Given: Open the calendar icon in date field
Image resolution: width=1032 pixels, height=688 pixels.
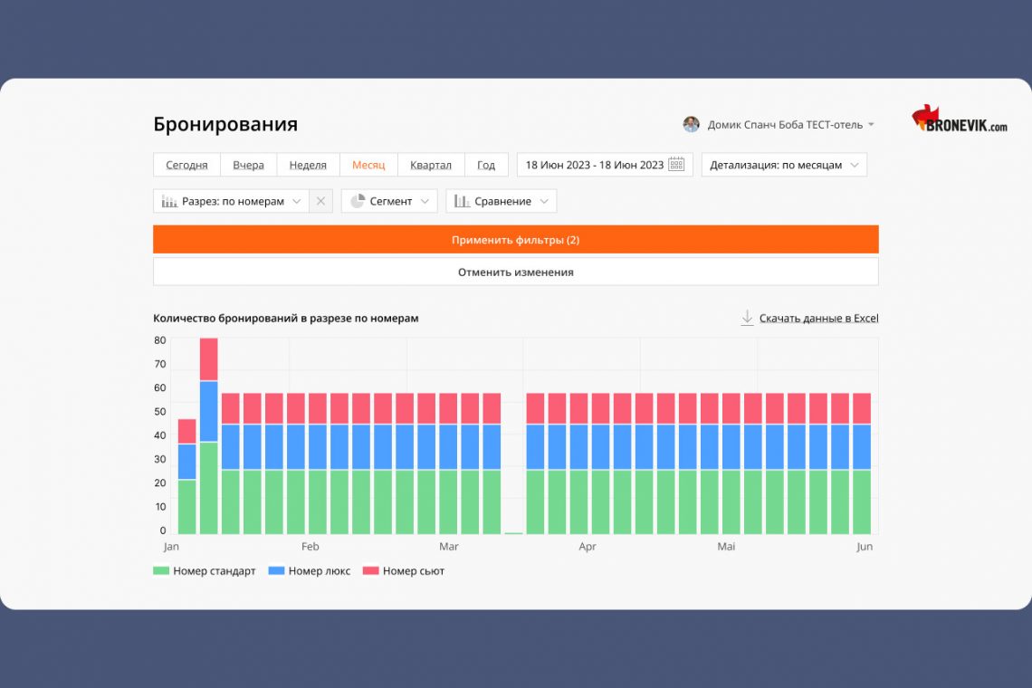Looking at the screenshot, I should pyautogui.click(x=676, y=165).
